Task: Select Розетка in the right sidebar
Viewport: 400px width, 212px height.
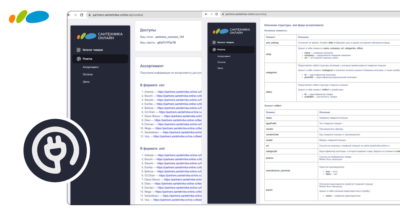Action: pyautogui.click(x=221, y=50)
